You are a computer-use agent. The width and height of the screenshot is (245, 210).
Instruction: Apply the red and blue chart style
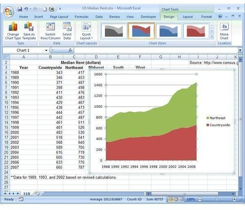(x=141, y=31)
